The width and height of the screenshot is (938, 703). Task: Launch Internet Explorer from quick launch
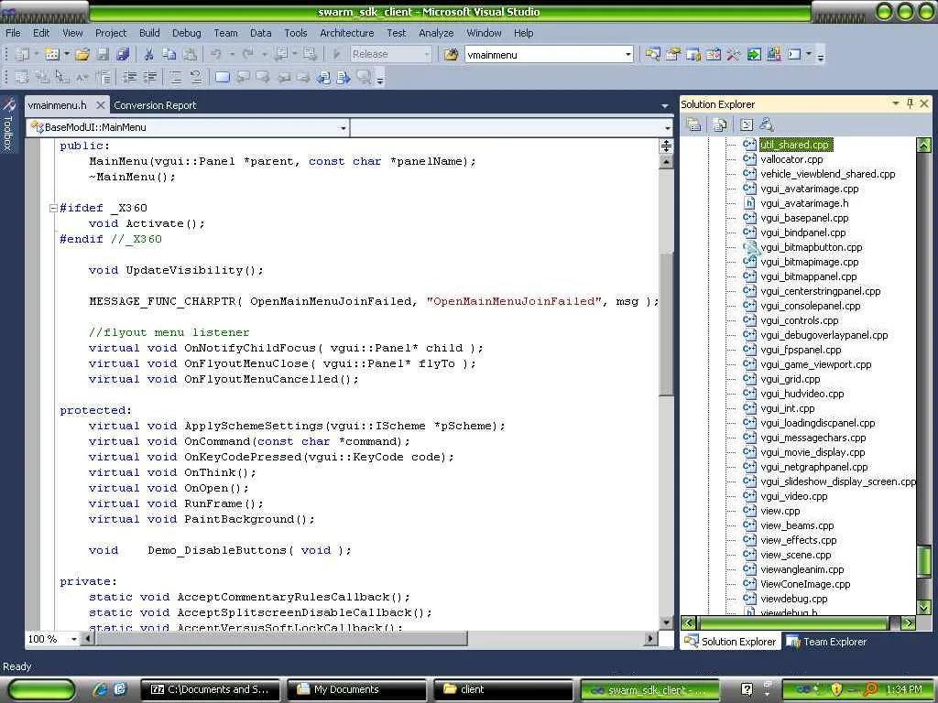(x=100, y=690)
